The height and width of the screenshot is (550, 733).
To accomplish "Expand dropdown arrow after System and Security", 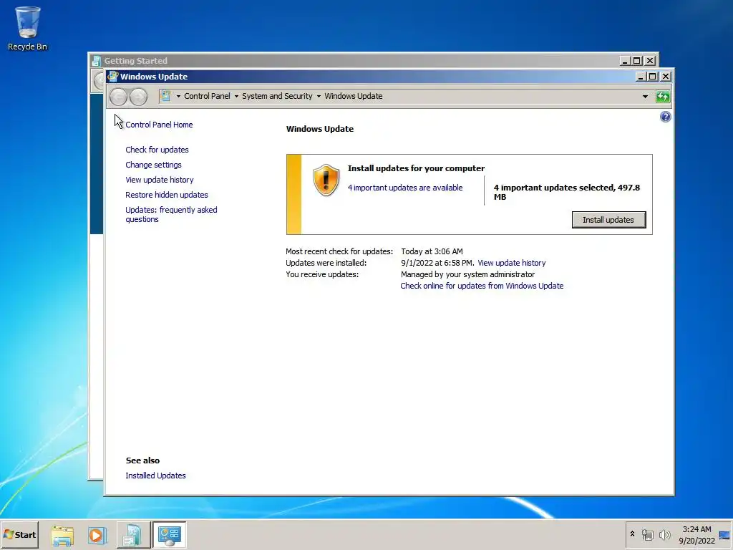I will (319, 97).
